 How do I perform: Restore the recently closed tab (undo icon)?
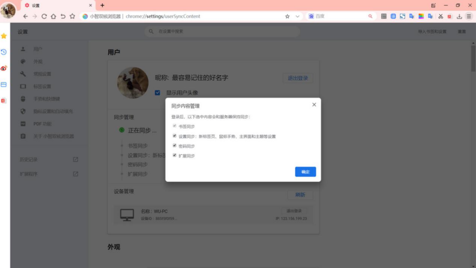63,17
